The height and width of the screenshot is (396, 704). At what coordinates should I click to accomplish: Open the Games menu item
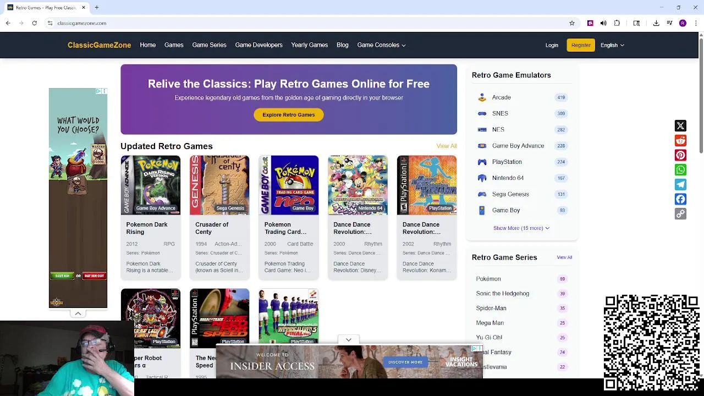(174, 45)
